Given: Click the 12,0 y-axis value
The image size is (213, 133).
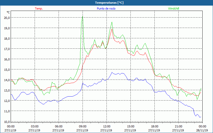Looking at the screenshot, I should (x=7, y=101).
